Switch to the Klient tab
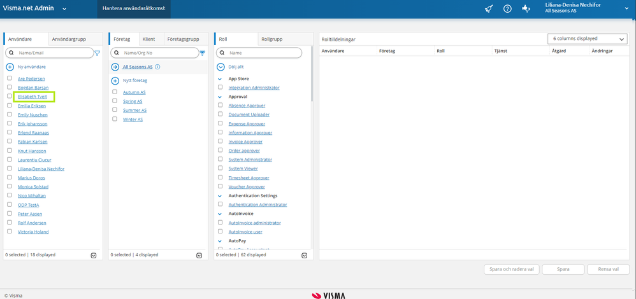The image size is (636, 299). click(x=151, y=39)
